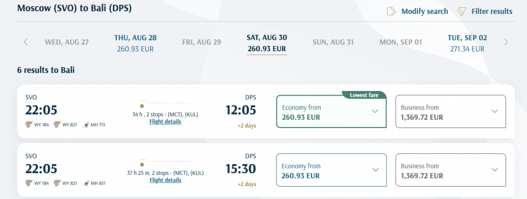Viewport: 527px width, 199px height.
Task: Click Modify search text link
Action: click(x=425, y=11)
